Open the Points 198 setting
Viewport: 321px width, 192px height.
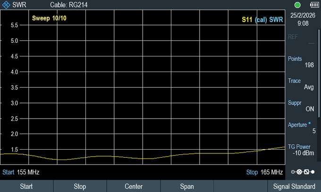(301, 62)
